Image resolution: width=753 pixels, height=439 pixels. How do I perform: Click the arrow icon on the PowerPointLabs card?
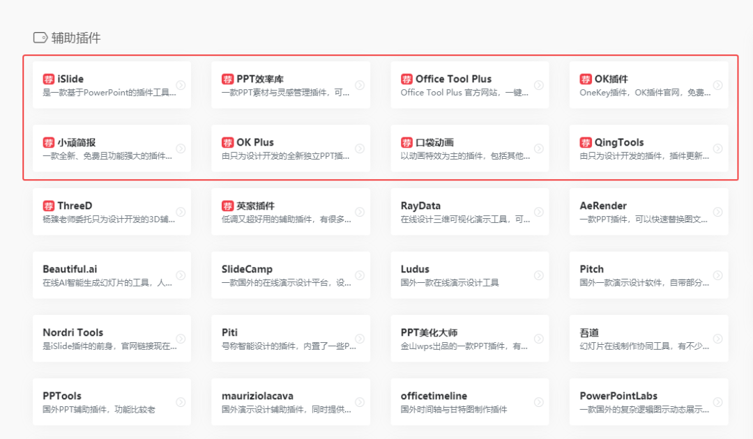[718, 401]
